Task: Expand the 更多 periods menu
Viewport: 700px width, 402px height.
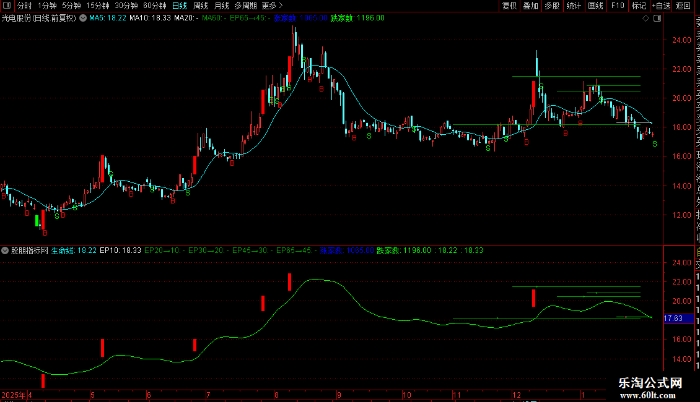Action: pos(273,6)
